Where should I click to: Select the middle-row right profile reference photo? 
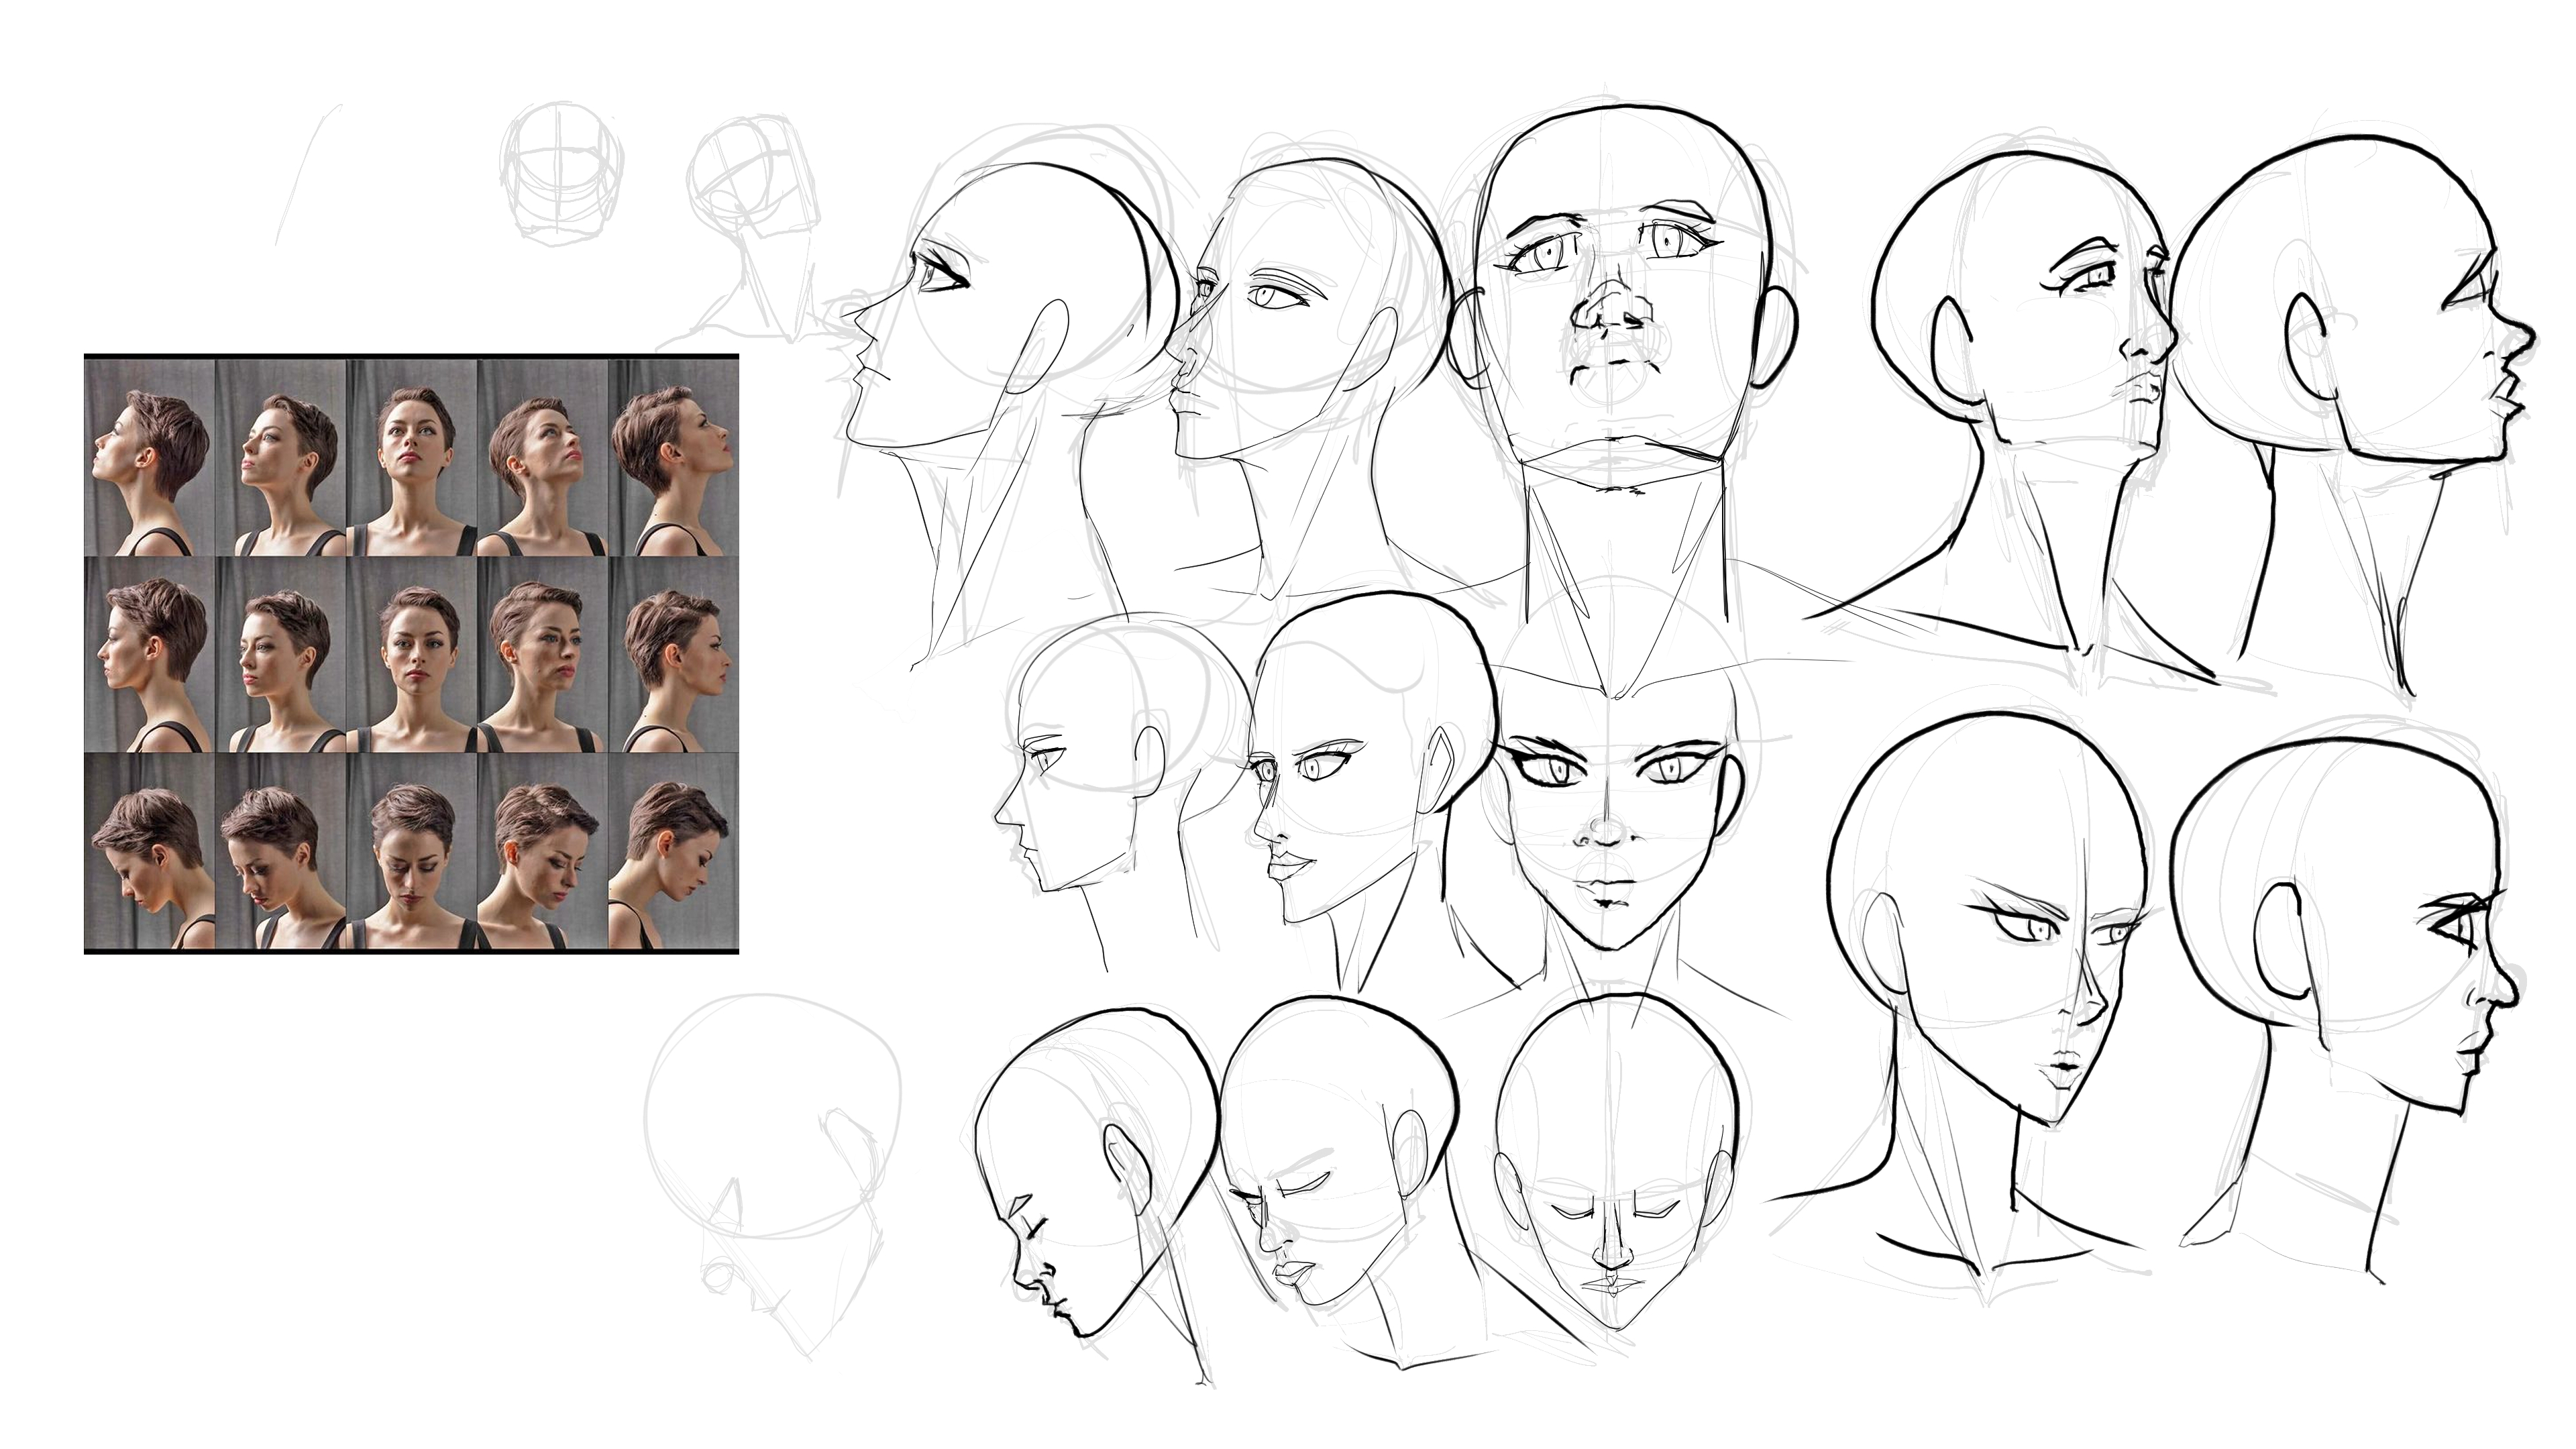(x=673, y=654)
